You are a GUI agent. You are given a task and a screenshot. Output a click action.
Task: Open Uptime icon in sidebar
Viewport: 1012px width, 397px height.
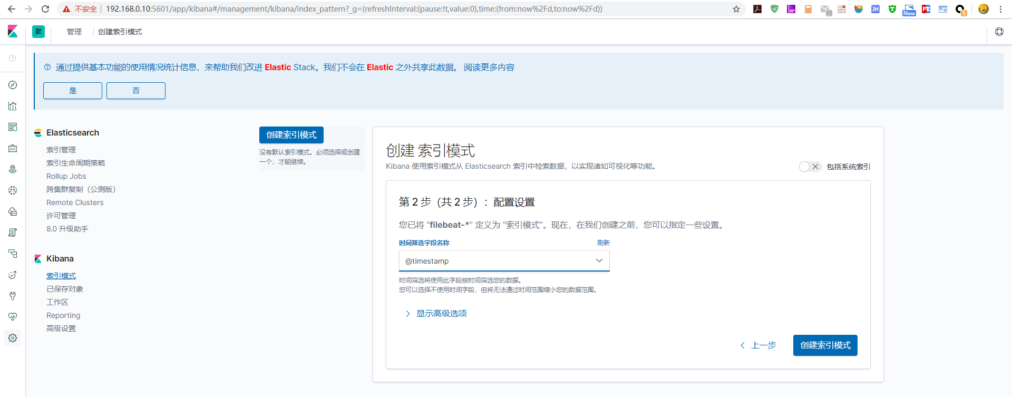coord(13,275)
